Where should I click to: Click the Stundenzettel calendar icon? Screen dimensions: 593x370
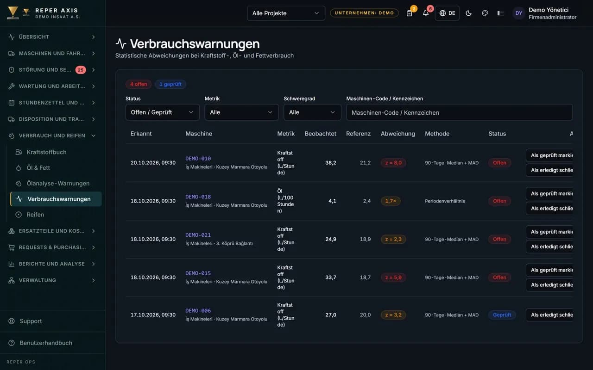12,103
